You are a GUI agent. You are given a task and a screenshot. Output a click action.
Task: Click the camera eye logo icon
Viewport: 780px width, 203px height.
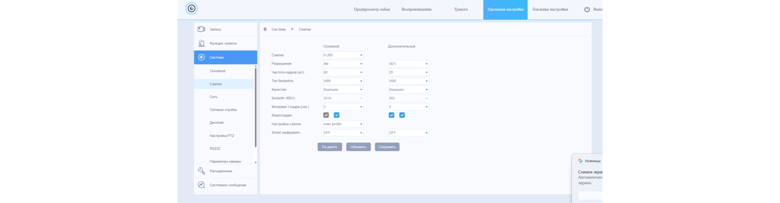(x=191, y=9)
